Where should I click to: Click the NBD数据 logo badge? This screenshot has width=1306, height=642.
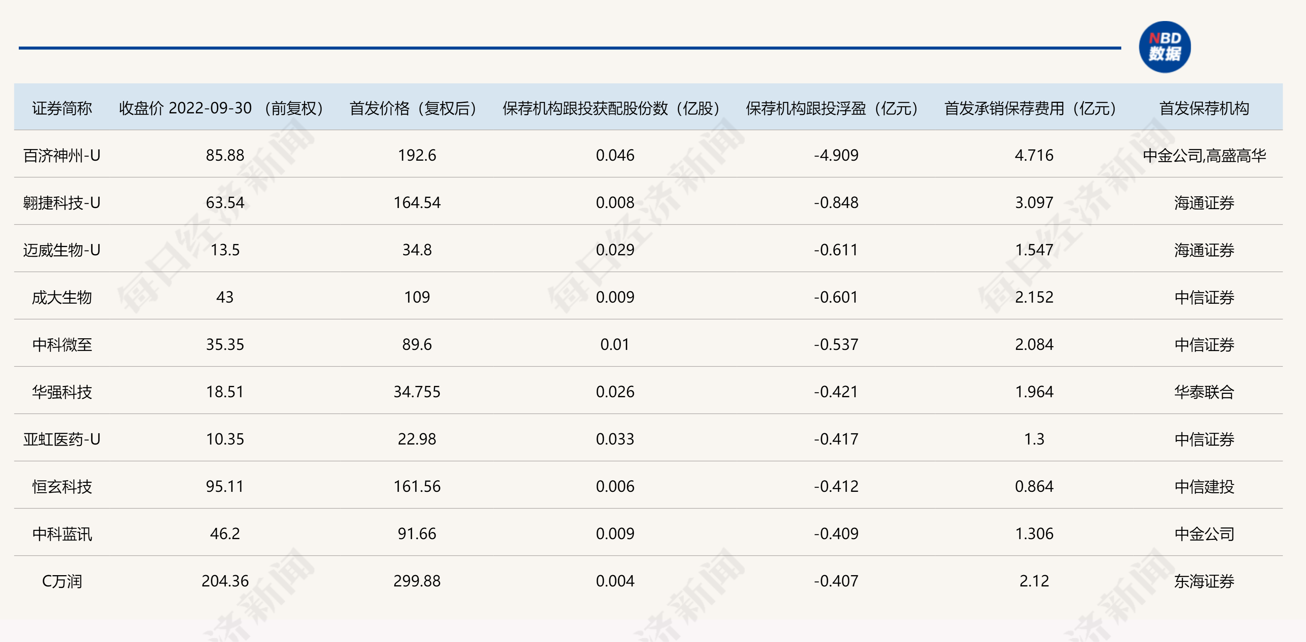point(1164,47)
